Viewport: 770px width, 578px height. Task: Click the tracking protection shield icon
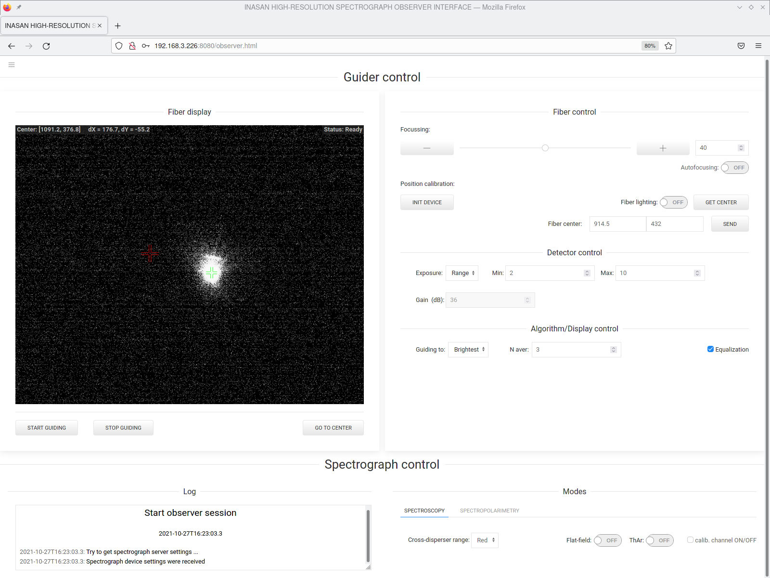[x=119, y=46]
